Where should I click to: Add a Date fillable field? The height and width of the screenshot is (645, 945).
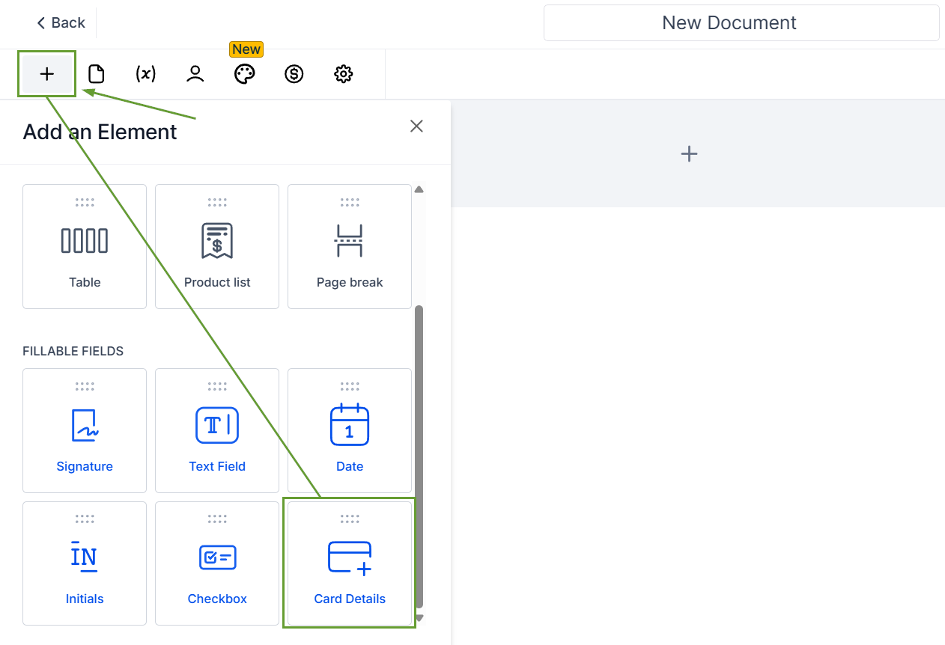350,430
